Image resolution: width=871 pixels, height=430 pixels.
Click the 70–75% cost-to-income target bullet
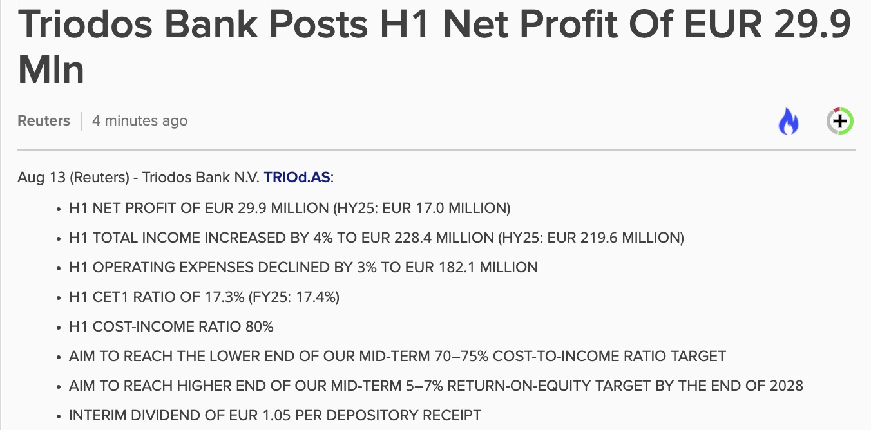tap(397, 356)
